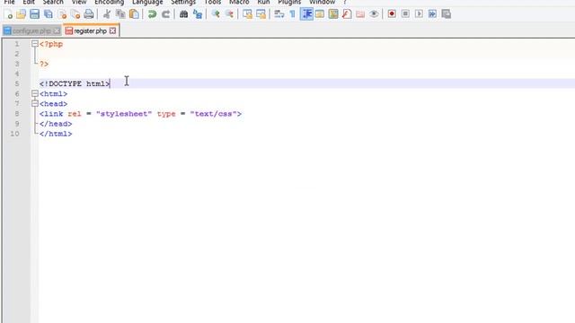575x323 pixels.
Task: Click the Synchronize Horizontal Scrolling icon
Action: click(261, 14)
